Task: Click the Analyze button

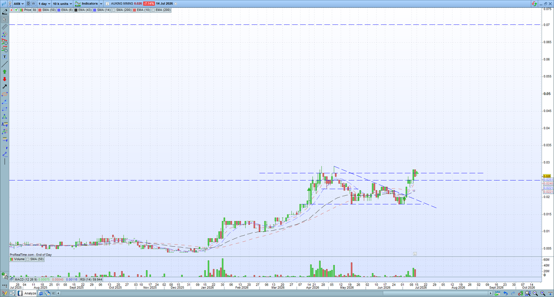Action: tap(26, 293)
